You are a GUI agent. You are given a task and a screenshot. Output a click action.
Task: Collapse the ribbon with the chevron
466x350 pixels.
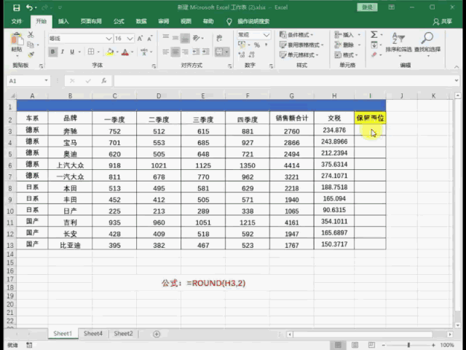(457, 67)
